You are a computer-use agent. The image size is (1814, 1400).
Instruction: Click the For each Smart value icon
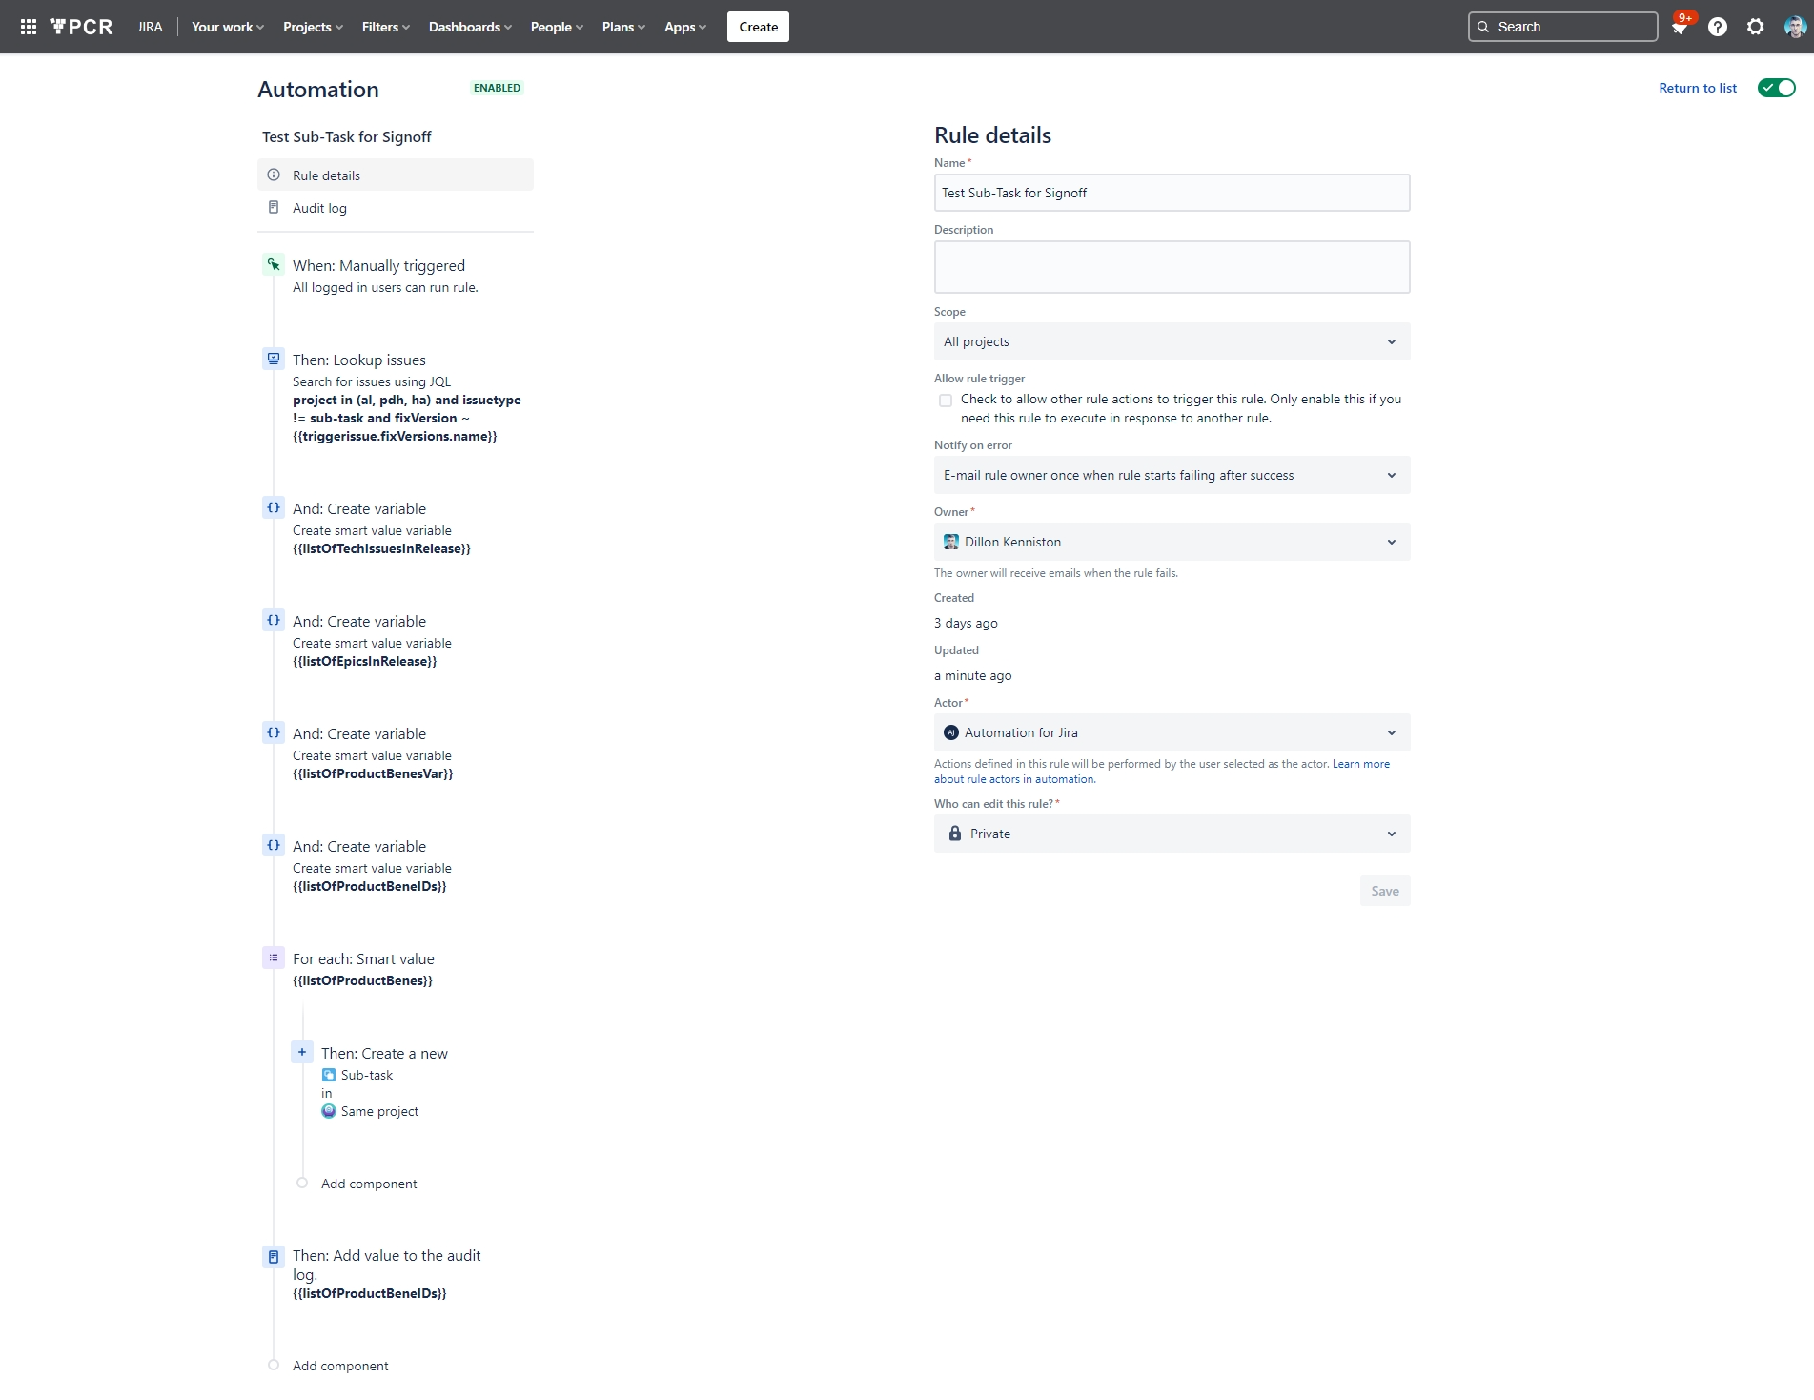[x=275, y=957]
